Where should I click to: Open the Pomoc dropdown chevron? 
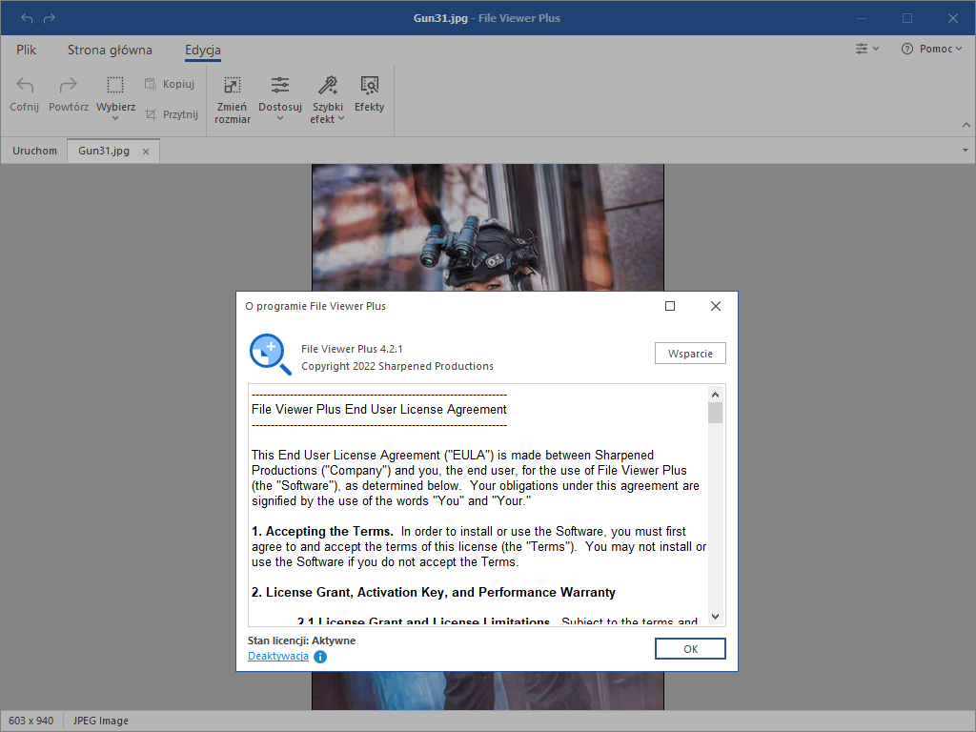959,49
